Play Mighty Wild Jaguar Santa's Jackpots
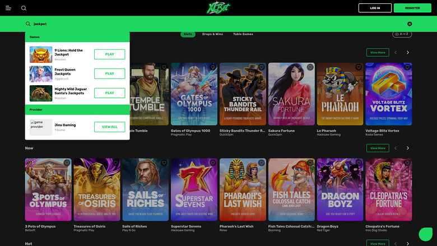The image size is (437, 246). [109, 93]
